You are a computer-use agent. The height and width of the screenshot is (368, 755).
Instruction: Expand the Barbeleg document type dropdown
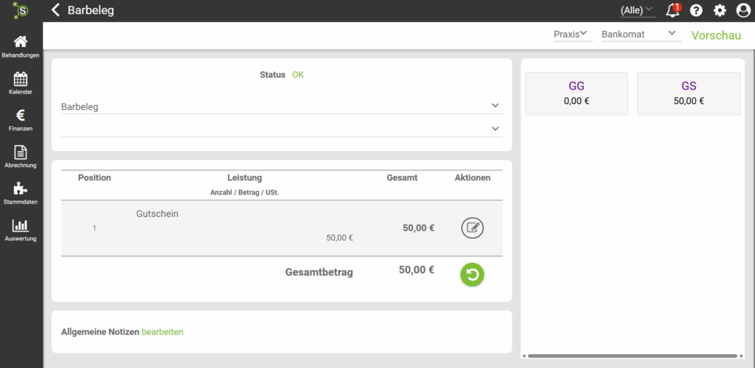(x=281, y=106)
